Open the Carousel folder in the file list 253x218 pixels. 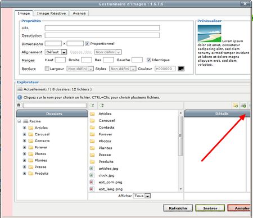tap(107, 121)
